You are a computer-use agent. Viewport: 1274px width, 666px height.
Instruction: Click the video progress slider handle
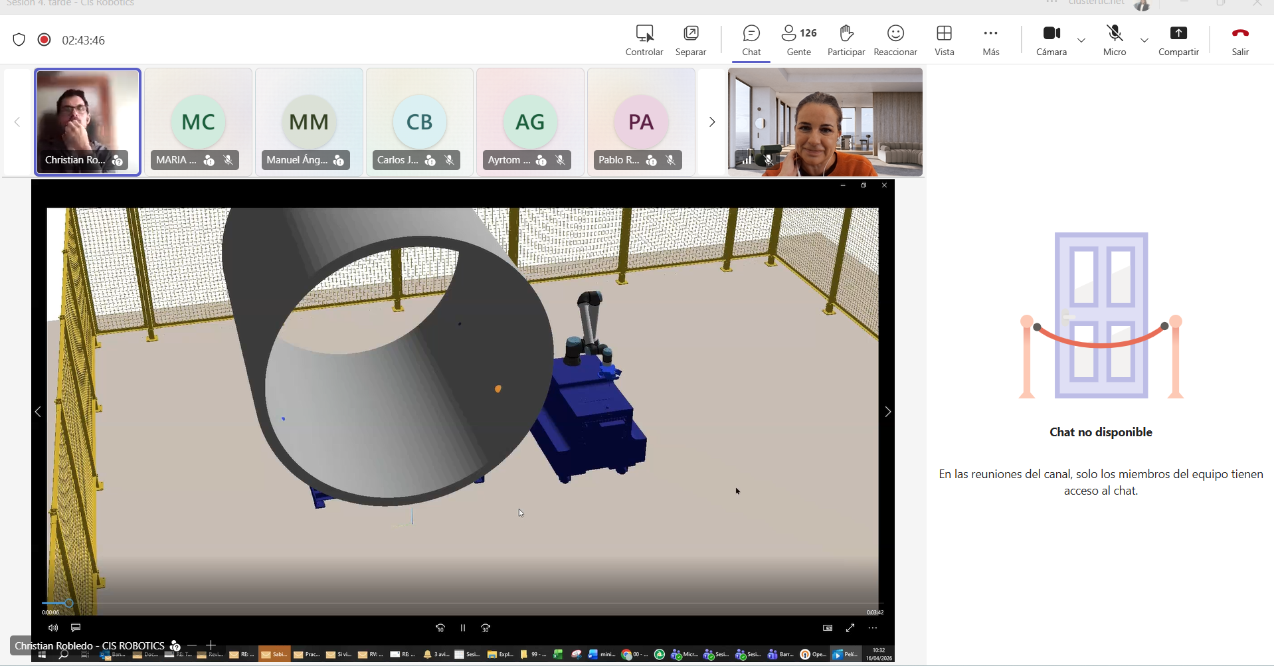pyautogui.click(x=68, y=603)
